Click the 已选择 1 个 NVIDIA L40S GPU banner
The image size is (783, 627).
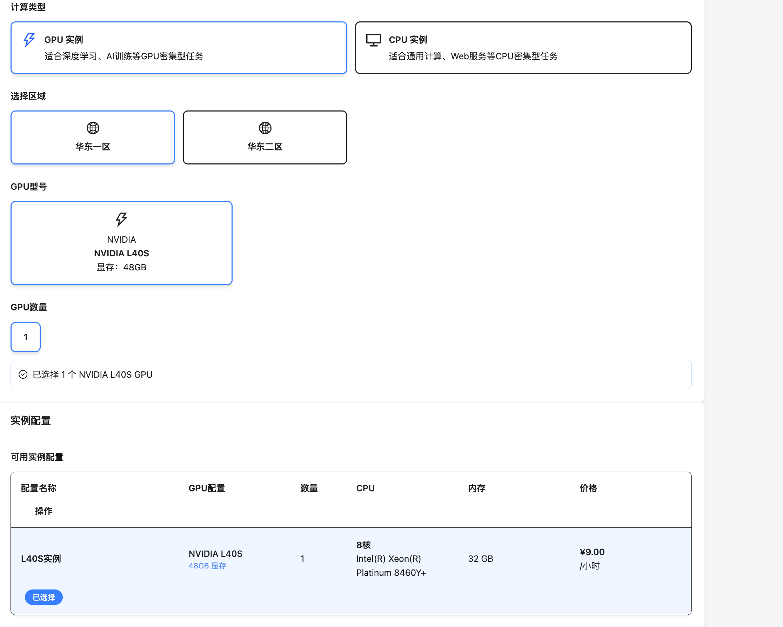(x=92, y=374)
